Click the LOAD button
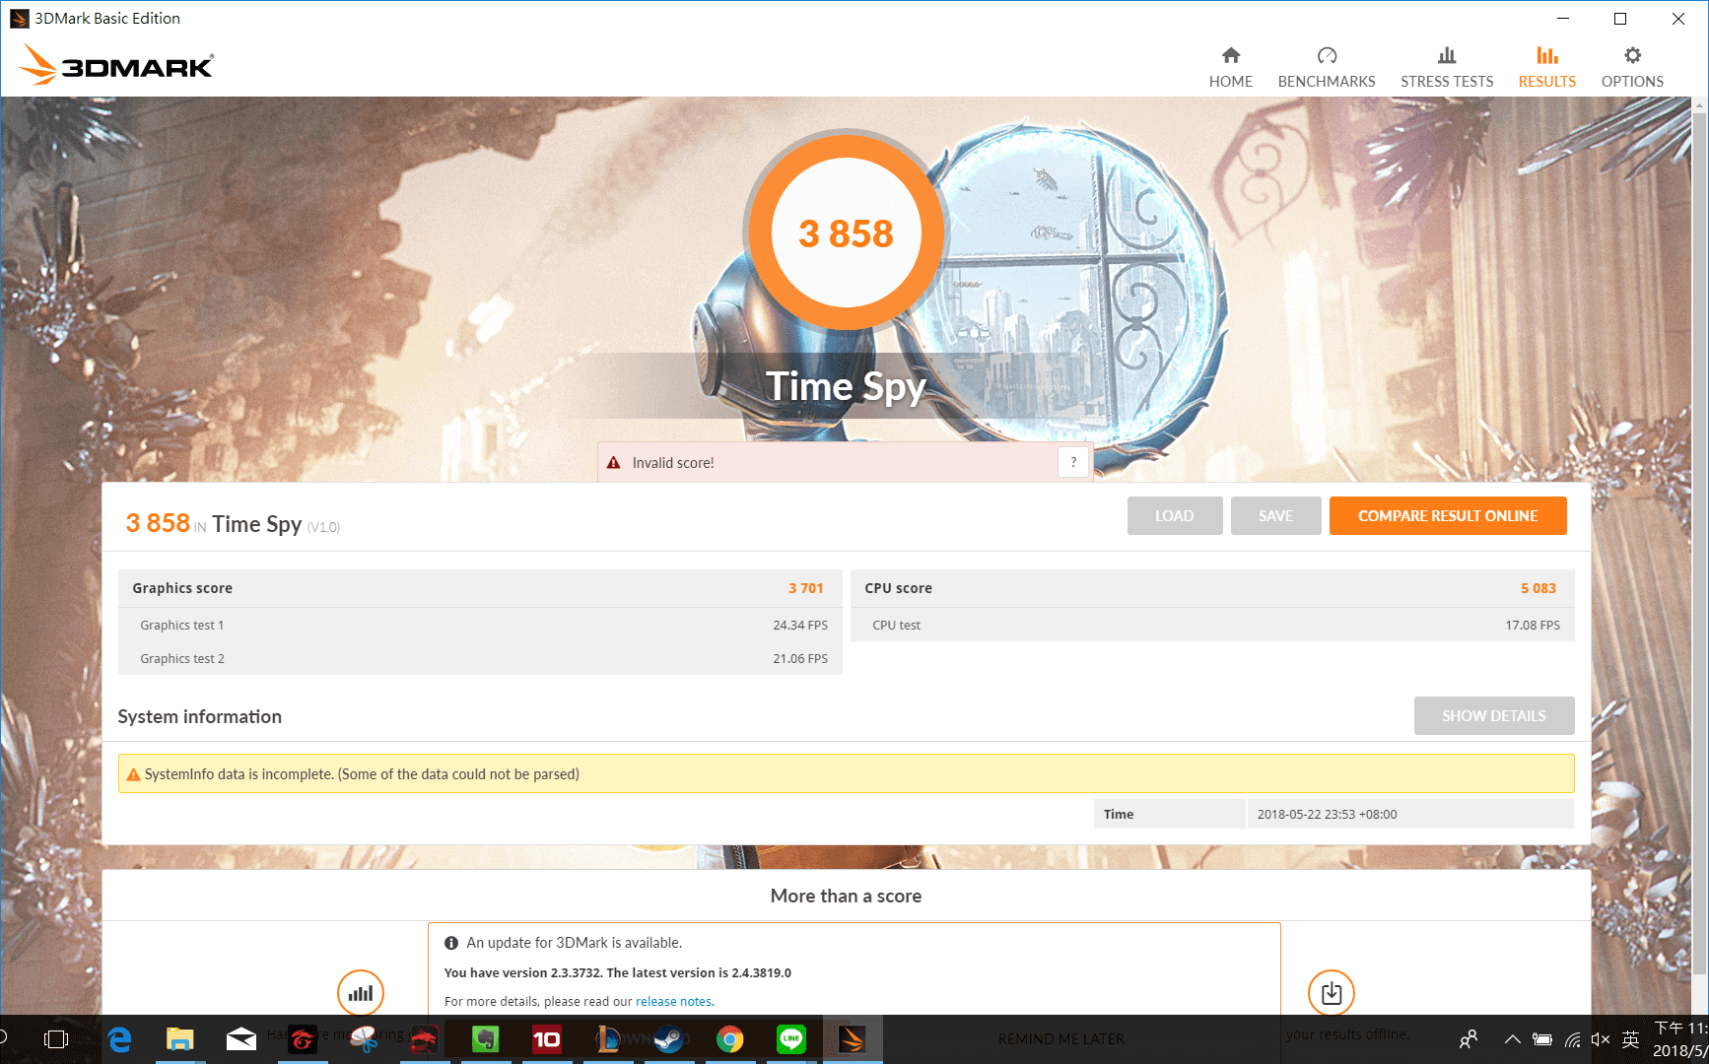This screenshot has width=1709, height=1064. point(1175,516)
